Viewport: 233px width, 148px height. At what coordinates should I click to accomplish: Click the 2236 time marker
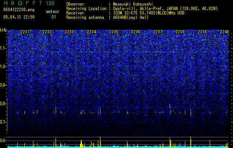coord(136,32)
